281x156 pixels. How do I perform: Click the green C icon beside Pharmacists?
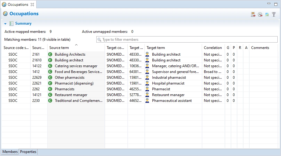(x=50, y=89)
